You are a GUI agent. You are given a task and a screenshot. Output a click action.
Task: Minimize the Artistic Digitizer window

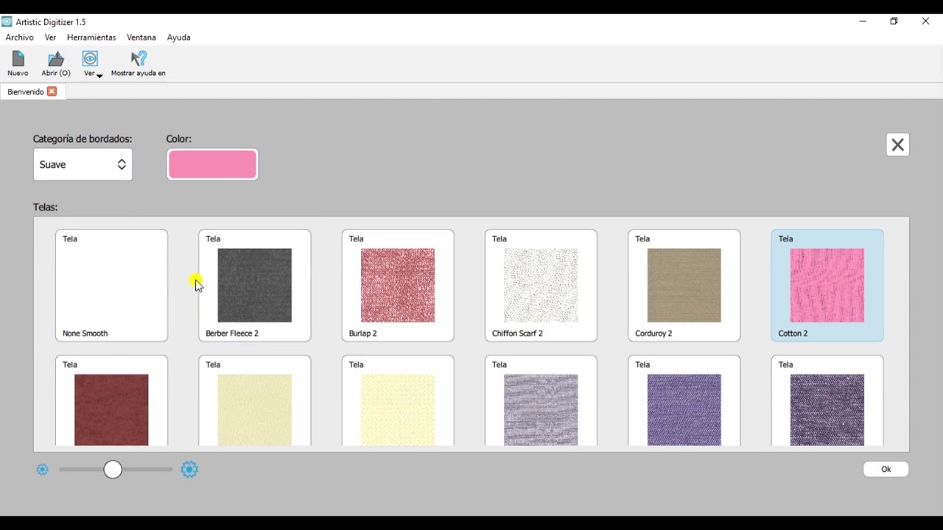863,22
